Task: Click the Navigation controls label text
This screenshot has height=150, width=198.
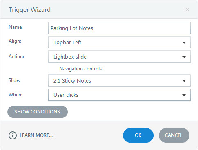Action: [x=80, y=69]
